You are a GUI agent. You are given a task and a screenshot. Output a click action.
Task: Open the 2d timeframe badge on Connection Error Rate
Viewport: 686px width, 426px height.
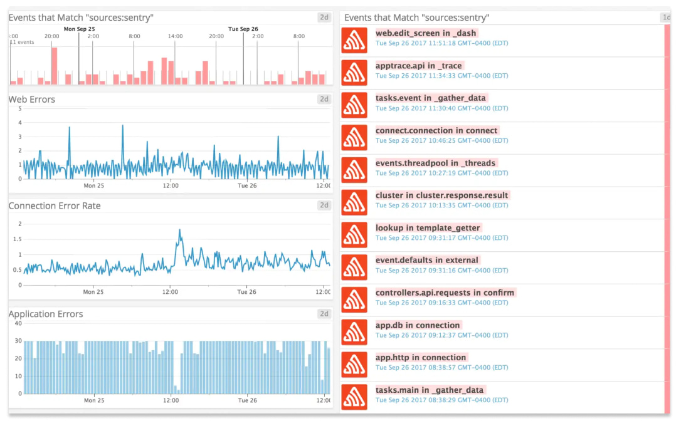[324, 205]
